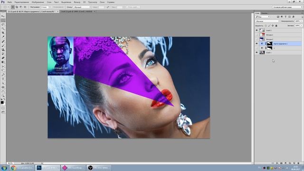
Task: Select the Healing Brush tool
Action: point(3,41)
